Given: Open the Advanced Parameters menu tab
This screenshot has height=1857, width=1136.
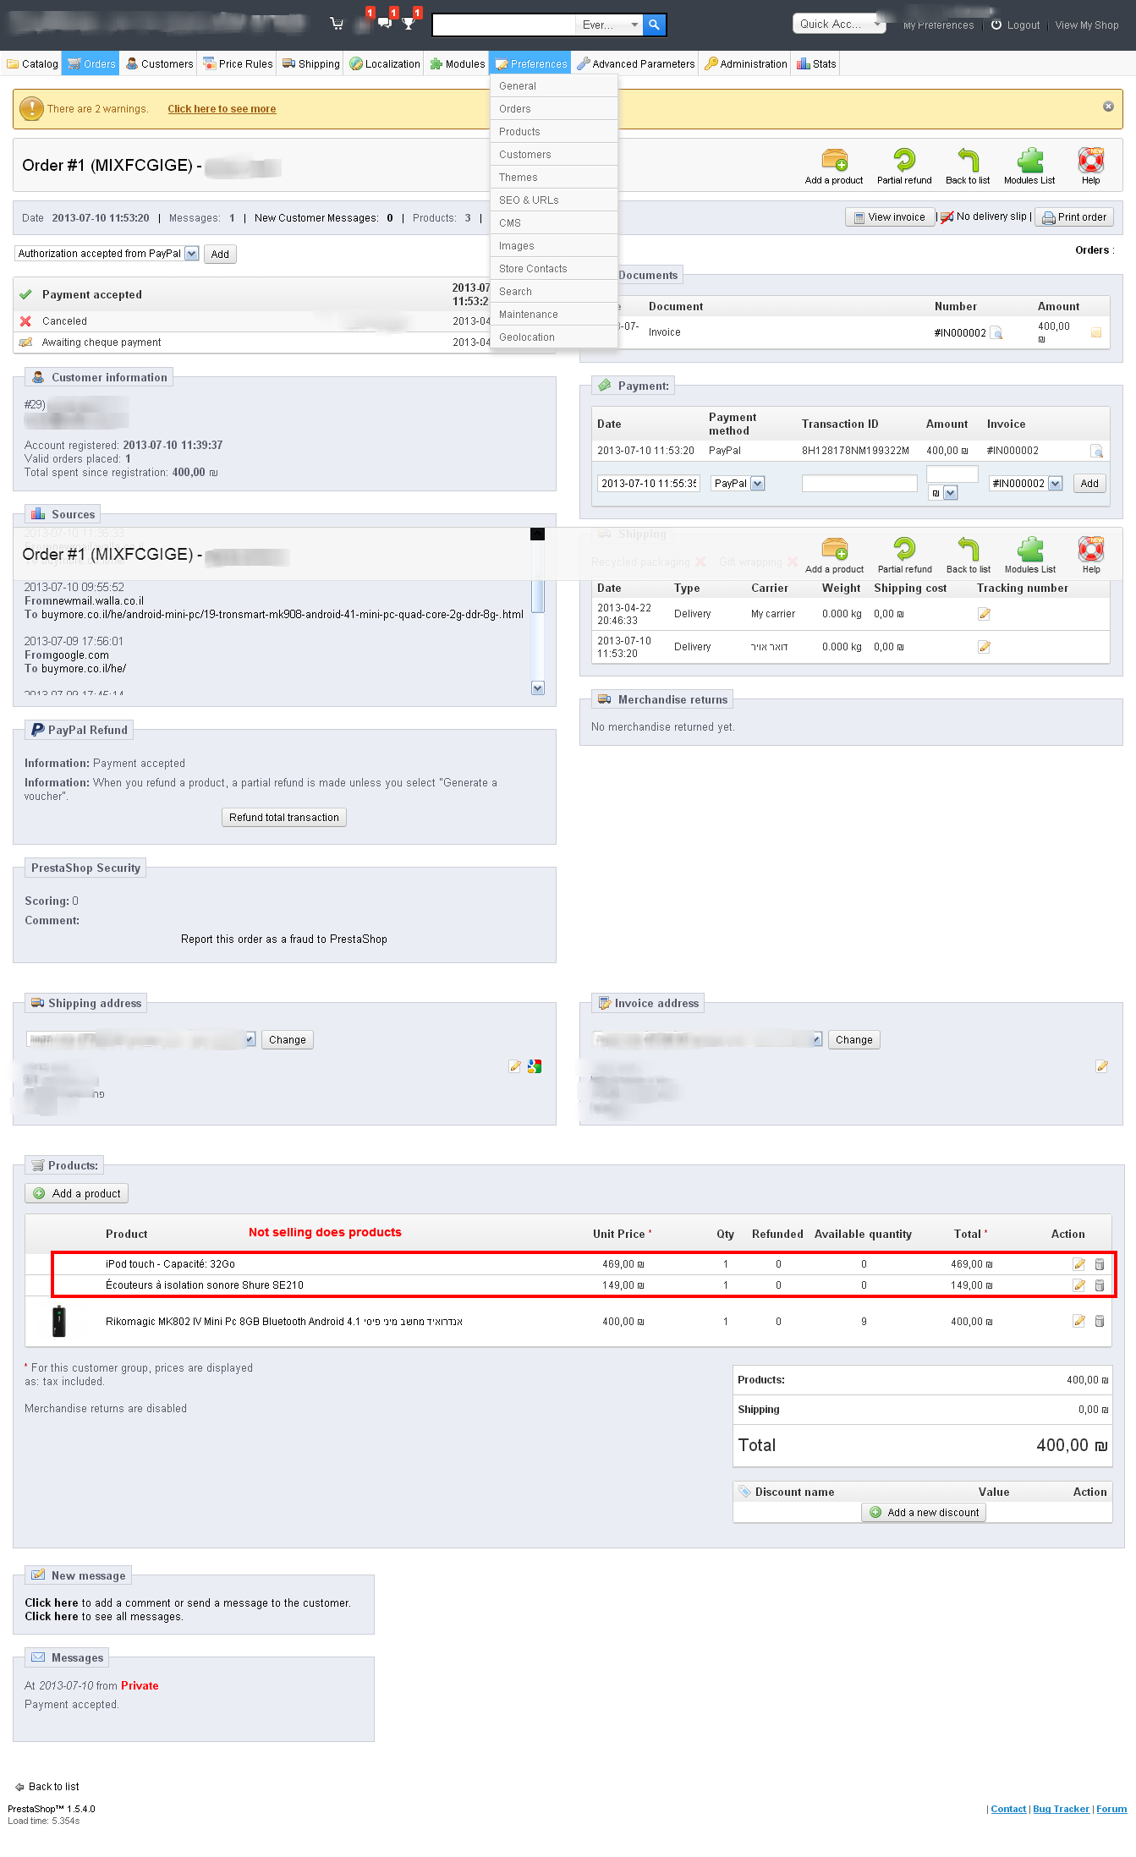Looking at the screenshot, I should pyautogui.click(x=636, y=63).
